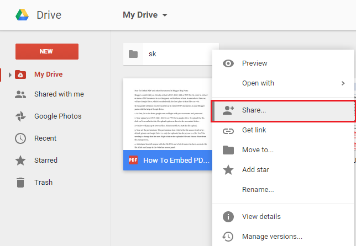This screenshot has height=246, width=356.
Task: Click the Preview eye icon
Action: click(228, 63)
